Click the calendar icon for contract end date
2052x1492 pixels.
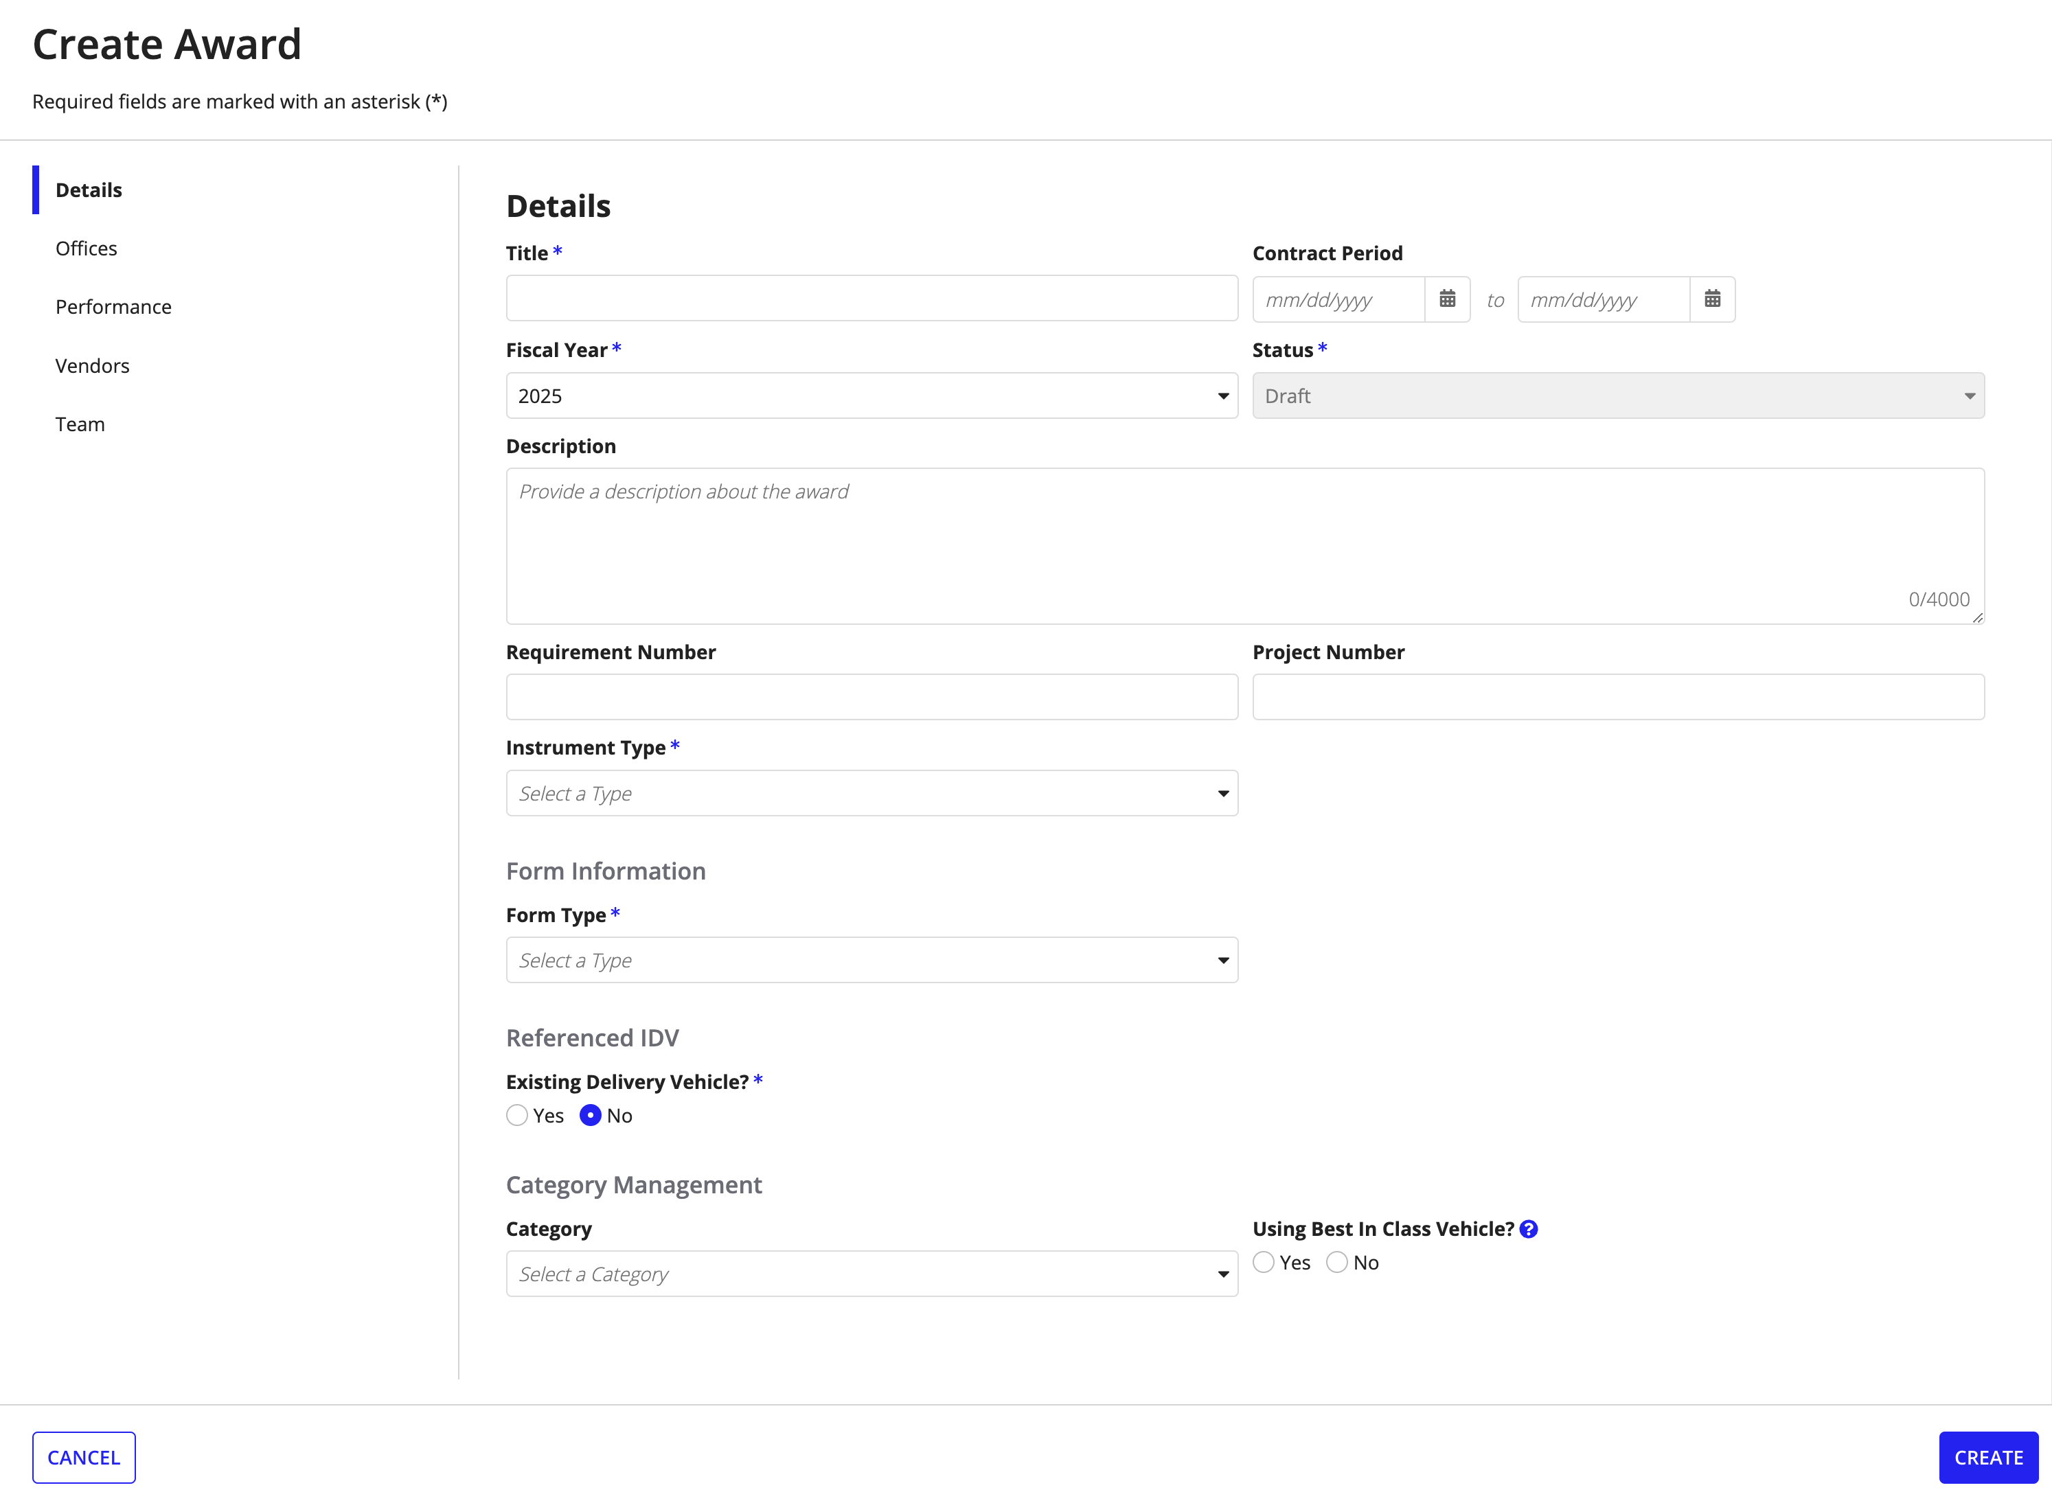click(x=1711, y=298)
